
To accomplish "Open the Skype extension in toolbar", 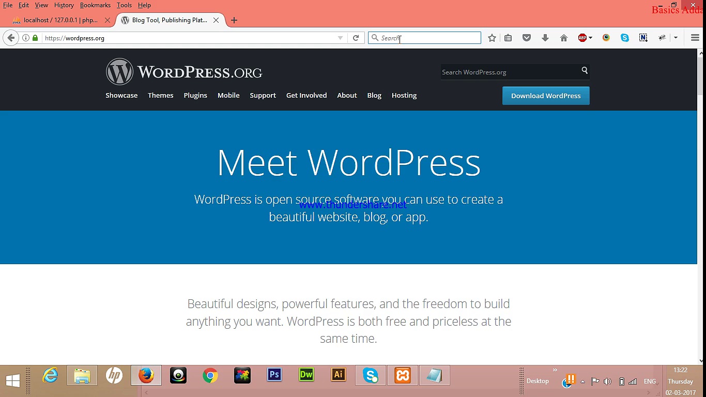I will pyautogui.click(x=625, y=38).
